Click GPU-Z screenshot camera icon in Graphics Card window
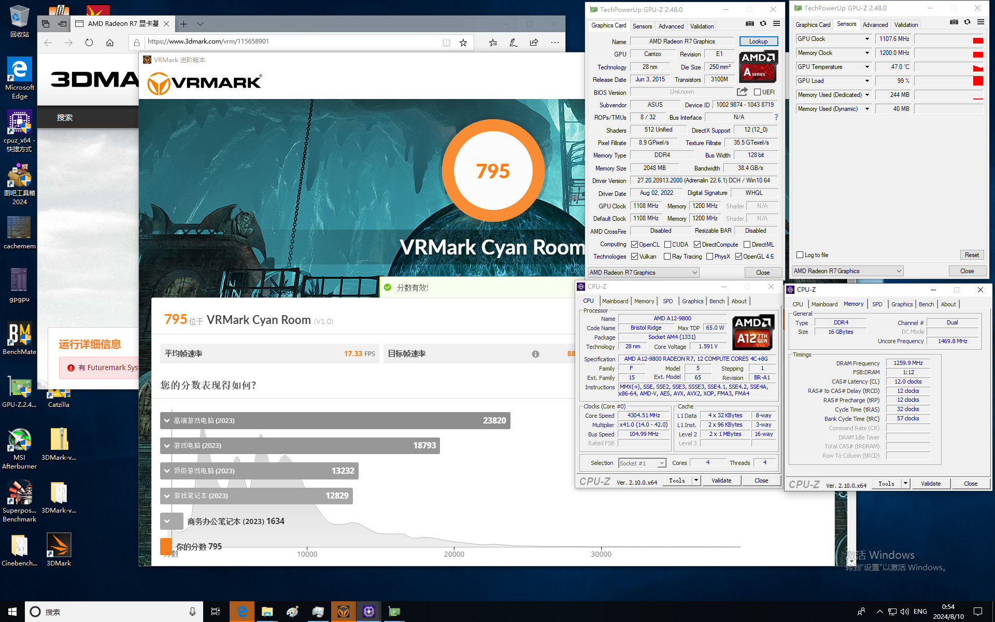Viewport: 995px width, 622px height. click(750, 23)
